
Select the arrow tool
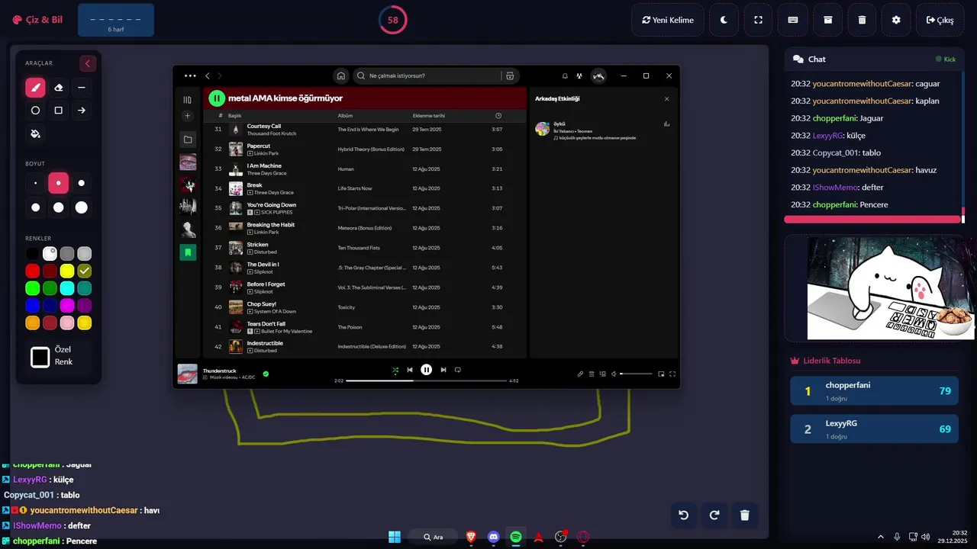tap(82, 111)
